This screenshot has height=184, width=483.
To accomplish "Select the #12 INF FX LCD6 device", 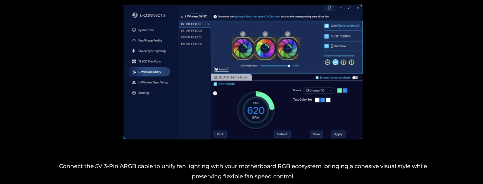I will tap(195, 44).
